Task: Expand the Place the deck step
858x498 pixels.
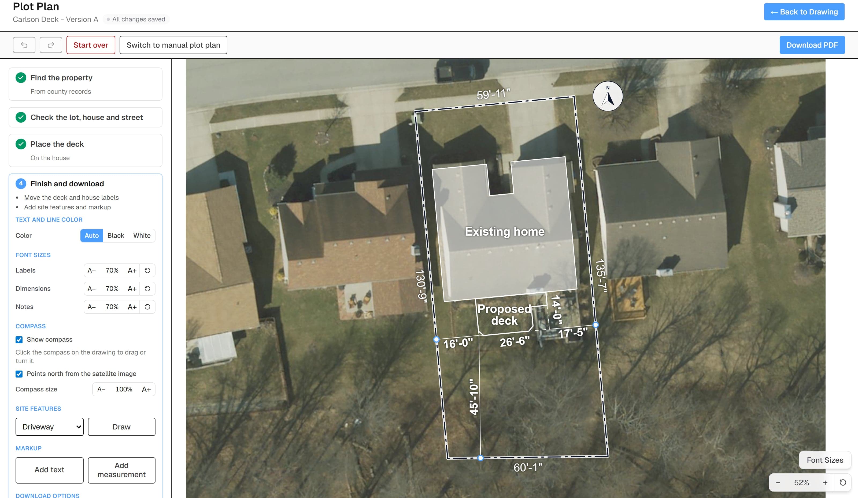Action: point(86,150)
